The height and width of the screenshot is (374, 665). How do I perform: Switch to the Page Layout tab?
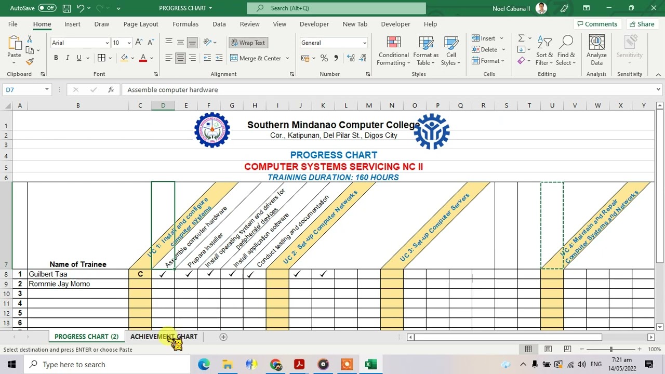tap(141, 24)
